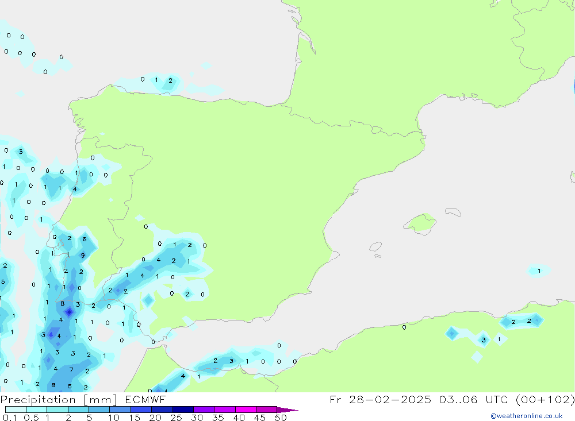
Task: Click the 15–20 mm legend color box
Action: (x=141, y=410)
